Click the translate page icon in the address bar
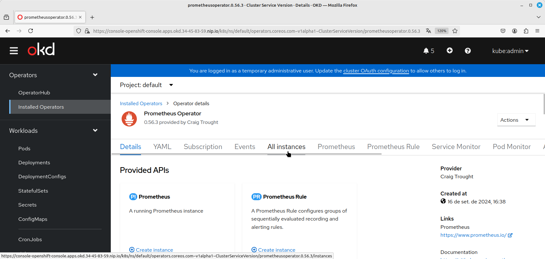 [428, 31]
